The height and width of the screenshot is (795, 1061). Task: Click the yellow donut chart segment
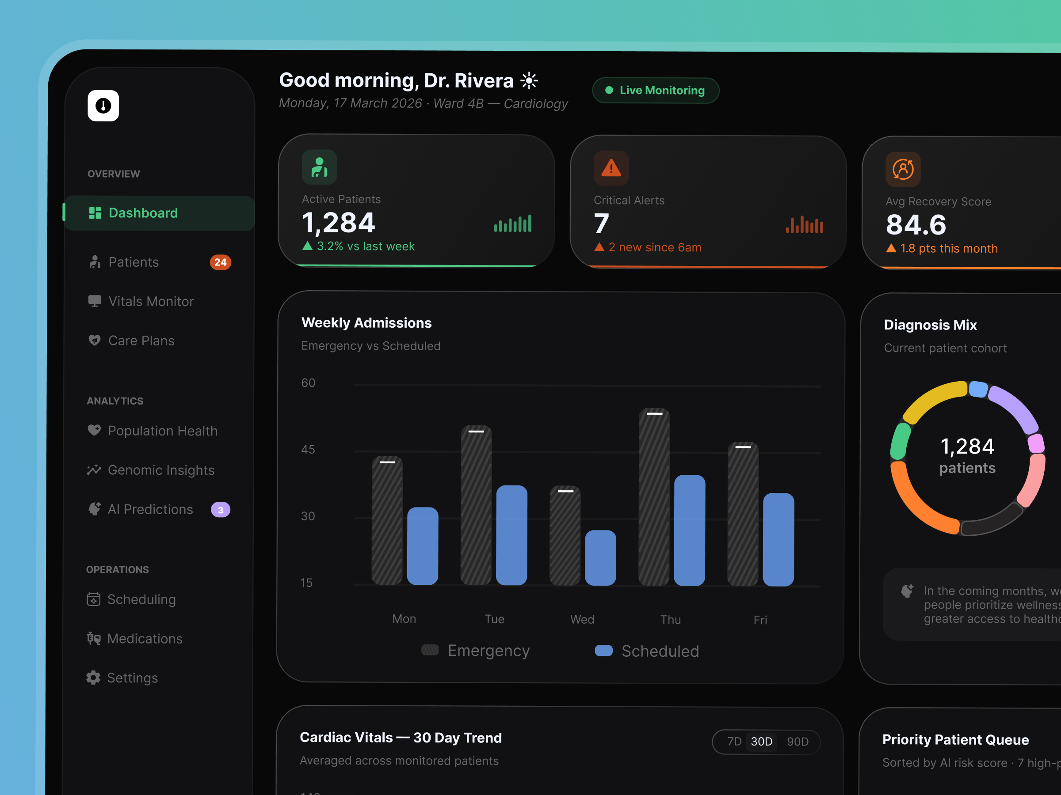[933, 400]
